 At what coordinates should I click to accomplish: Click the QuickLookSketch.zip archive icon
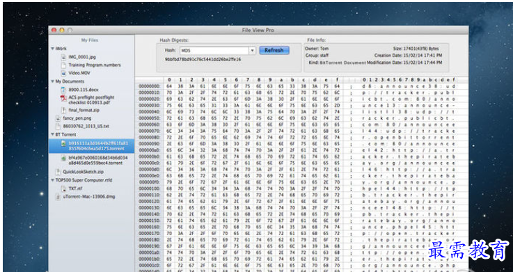[58, 172]
